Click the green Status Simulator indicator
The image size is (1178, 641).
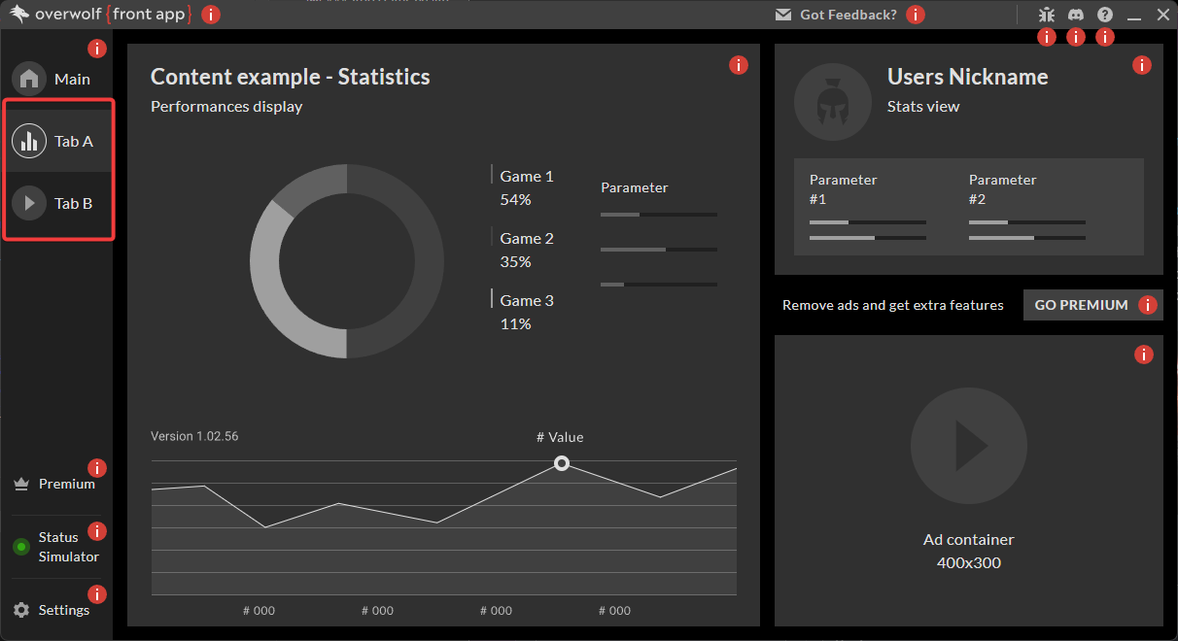[21, 547]
